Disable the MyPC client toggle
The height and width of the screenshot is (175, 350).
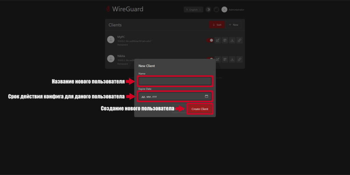[210, 40]
